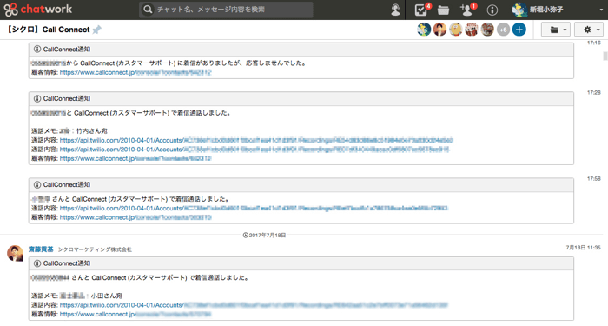Open the chat folder dropdown button
The height and width of the screenshot is (326, 608).
(556, 30)
